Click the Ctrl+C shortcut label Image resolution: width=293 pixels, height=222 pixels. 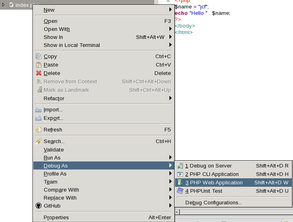click(163, 57)
